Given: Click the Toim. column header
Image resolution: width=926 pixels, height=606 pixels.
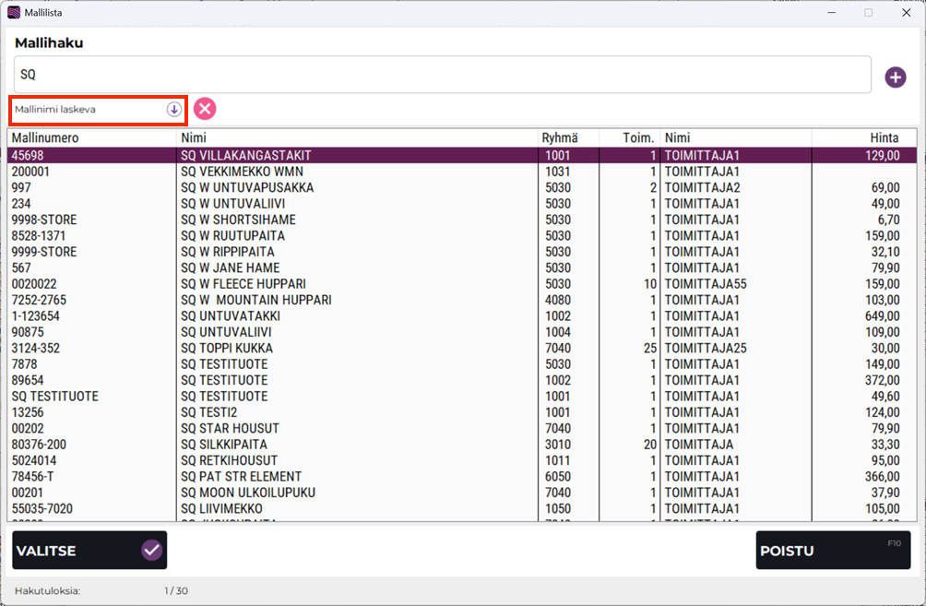Looking at the screenshot, I should pos(629,137).
